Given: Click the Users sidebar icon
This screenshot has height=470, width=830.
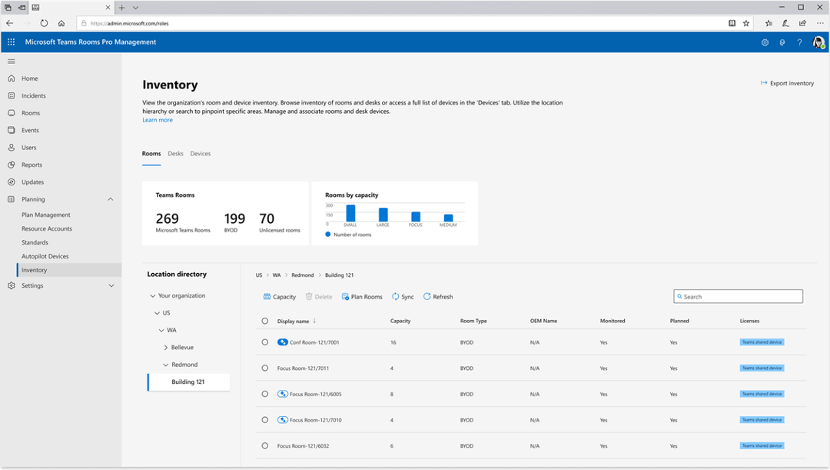Looking at the screenshot, I should point(11,148).
